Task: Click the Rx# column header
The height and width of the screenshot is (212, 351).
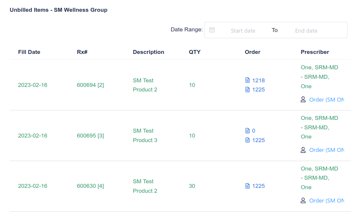Action: [82, 52]
